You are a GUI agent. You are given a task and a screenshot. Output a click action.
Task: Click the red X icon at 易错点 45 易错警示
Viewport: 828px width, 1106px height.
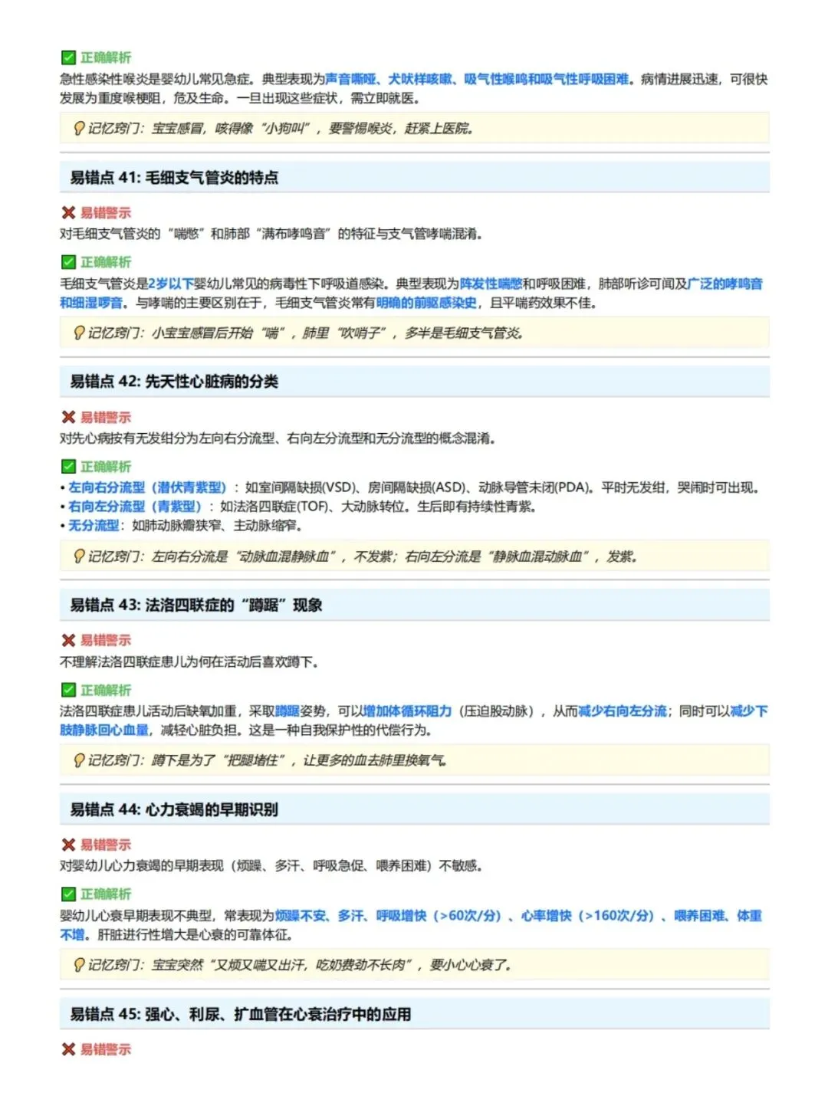67,1050
